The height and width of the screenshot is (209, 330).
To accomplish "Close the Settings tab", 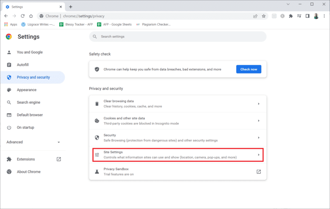I will coord(61,7).
